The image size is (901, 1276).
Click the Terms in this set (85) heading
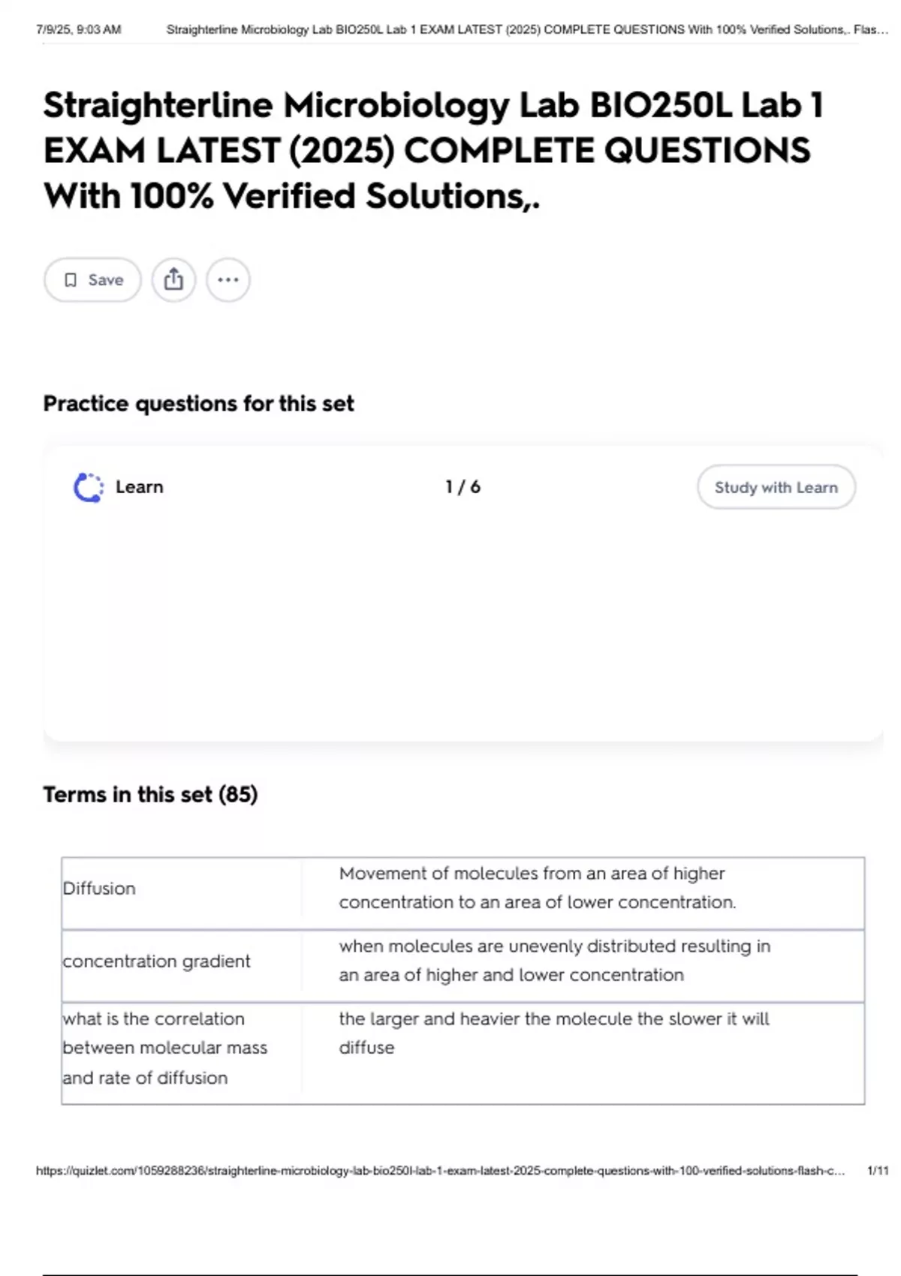click(x=150, y=794)
